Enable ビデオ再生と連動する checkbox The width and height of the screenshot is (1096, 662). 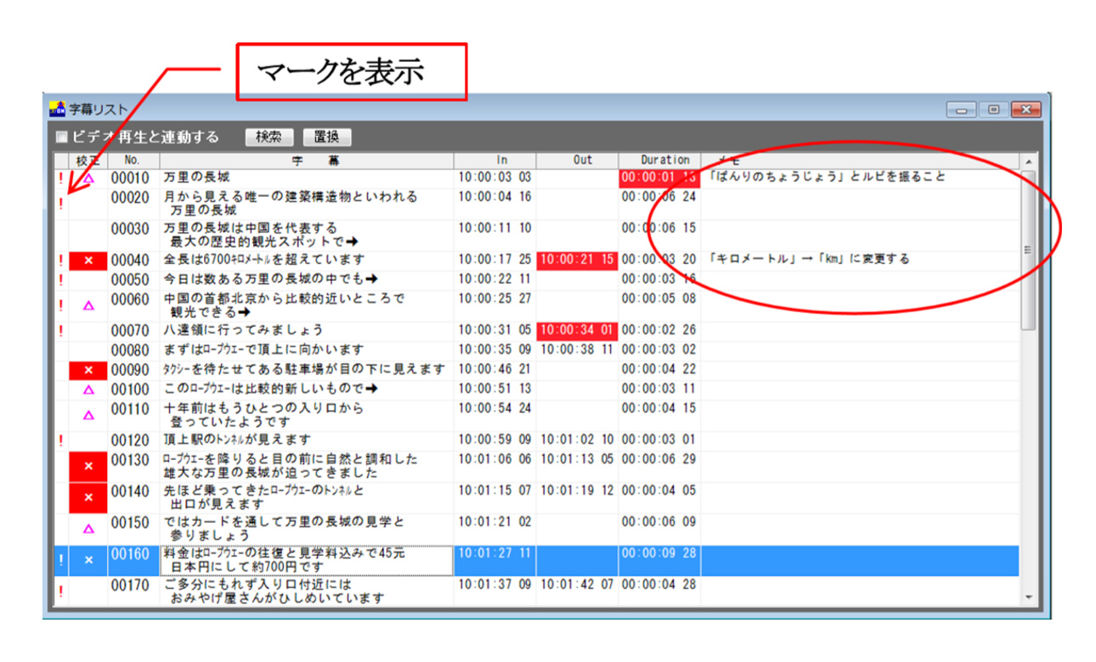pos(61,137)
